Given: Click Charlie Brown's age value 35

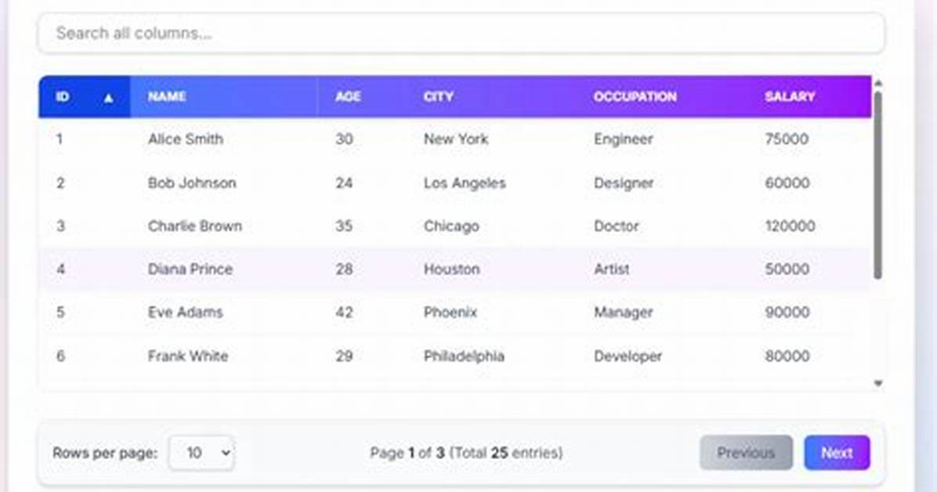Looking at the screenshot, I should tap(344, 226).
